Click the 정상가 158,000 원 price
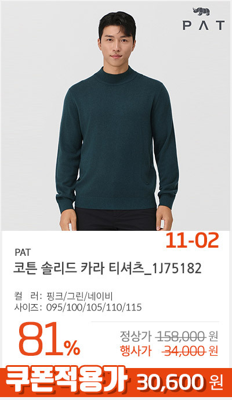This screenshot has width=232, height=400. click(169, 337)
